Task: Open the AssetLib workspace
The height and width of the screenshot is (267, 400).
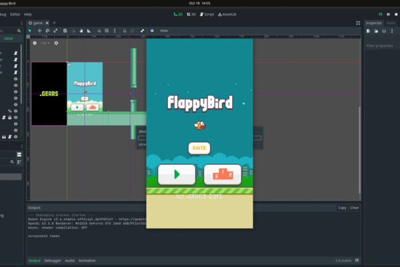Action: tap(227, 14)
